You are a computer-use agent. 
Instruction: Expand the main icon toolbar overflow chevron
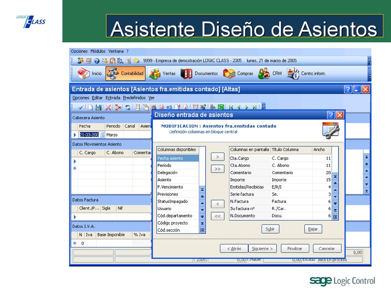pyautogui.click(x=370, y=61)
